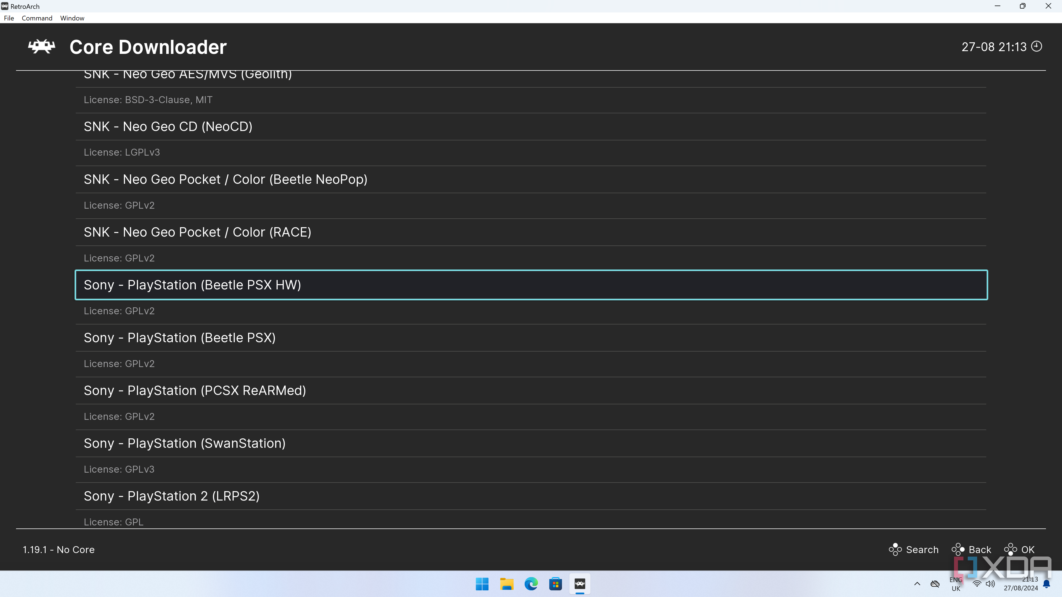Open Microsoft Store from the taskbar

[x=555, y=584]
